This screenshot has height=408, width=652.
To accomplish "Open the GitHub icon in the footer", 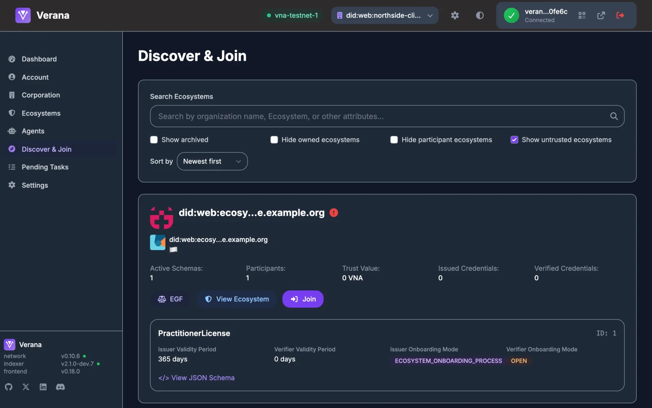I will pos(9,387).
